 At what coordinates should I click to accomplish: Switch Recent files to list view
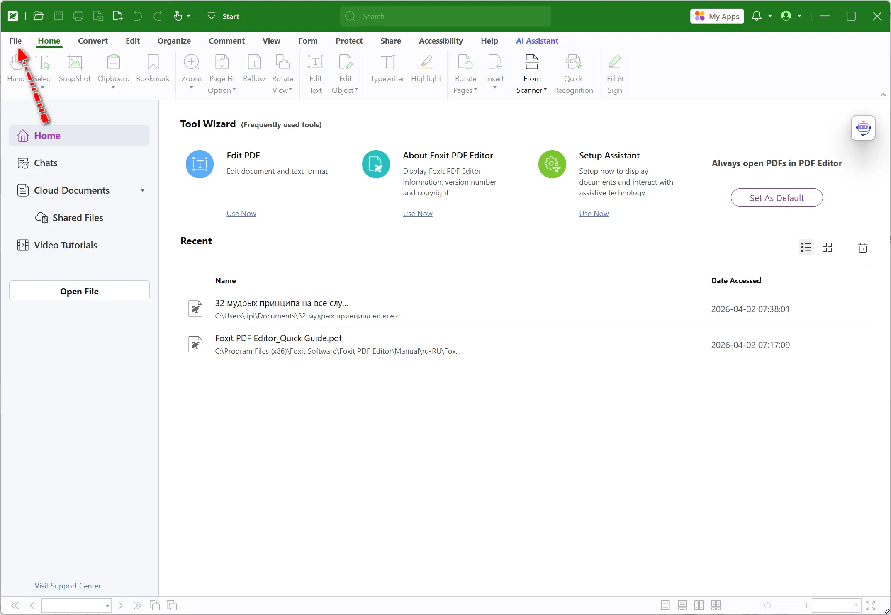tap(806, 248)
